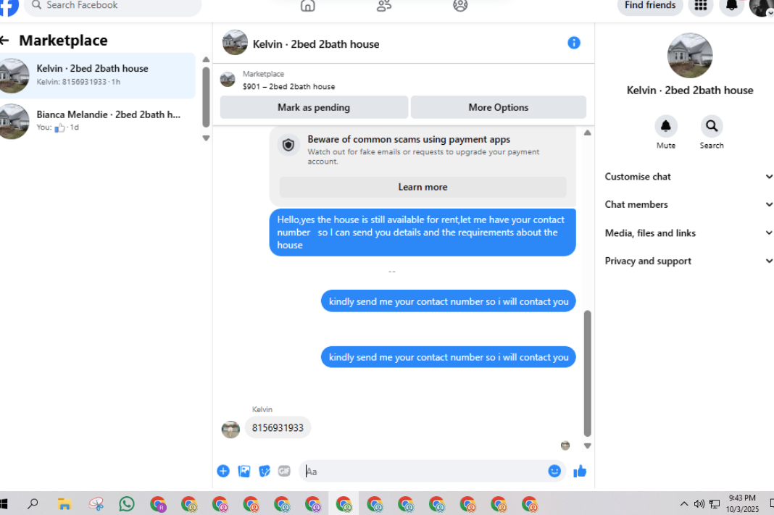
Task: Open the notifications bell in the top bar
Action: coord(731,5)
